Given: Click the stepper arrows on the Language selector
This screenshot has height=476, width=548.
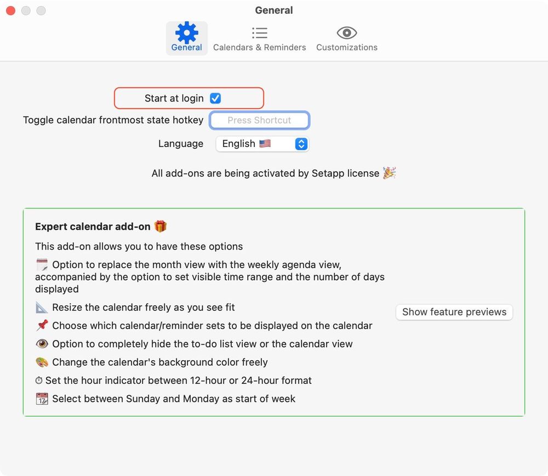Looking at the screenshot, I should 301,144.
